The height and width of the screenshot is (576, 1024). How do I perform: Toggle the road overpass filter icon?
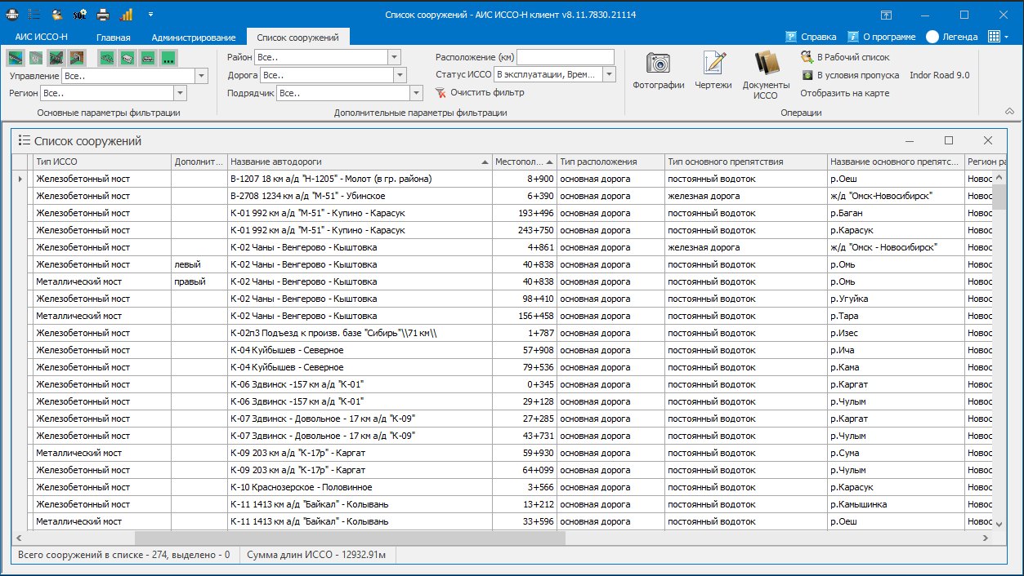pos(56,57)
